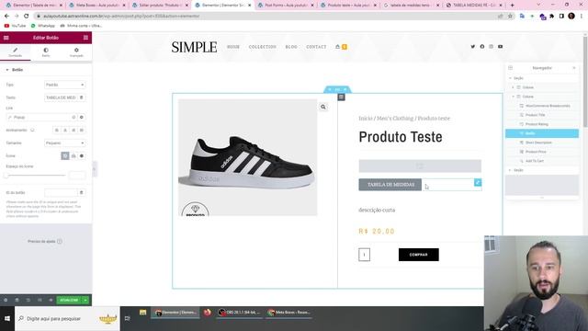Click the Facebook icon in header
The image size is (588, 331).
click(x=481, y=47)
